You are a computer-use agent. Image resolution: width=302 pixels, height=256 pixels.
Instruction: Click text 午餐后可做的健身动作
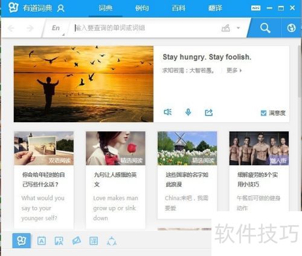point(259,203)
